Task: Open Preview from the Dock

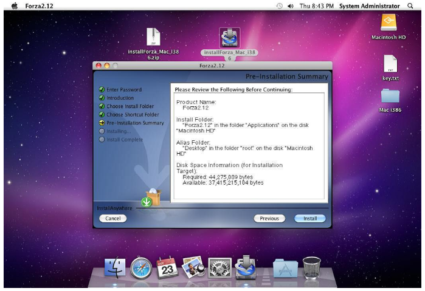Action: [193, 267]
